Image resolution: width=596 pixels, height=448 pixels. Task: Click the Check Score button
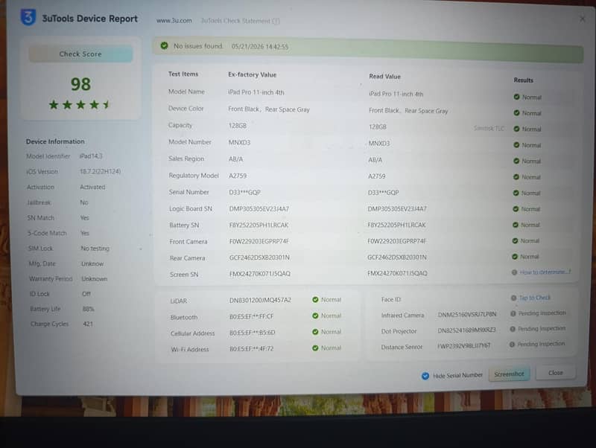pyautogui.click(x=80, y=54)
